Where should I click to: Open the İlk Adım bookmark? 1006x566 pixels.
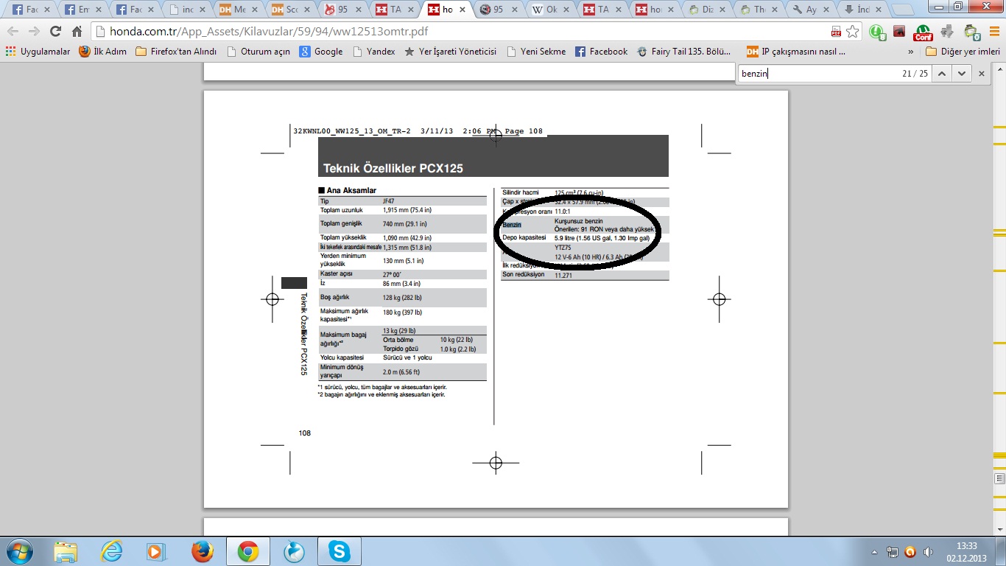[x=103, y=52]
